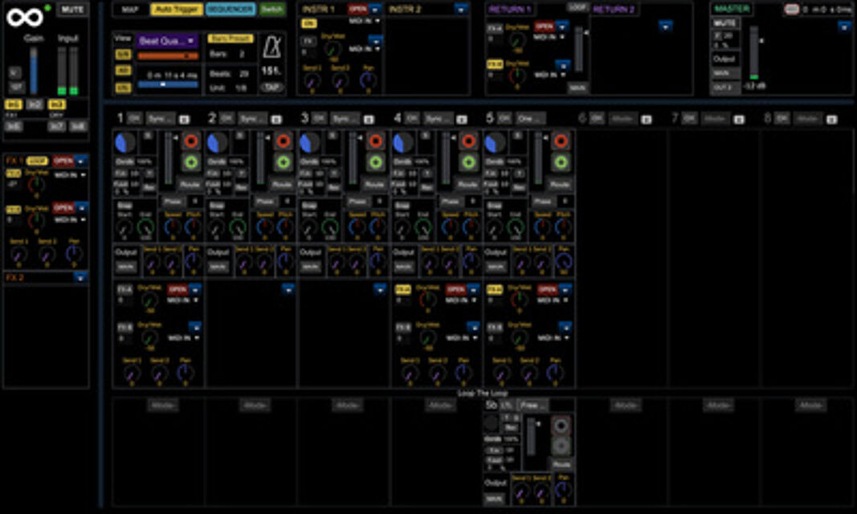This screenshot has height=514, width=857.
Task: Turn the Pan knob in INSTR 1
Action: [x=367, y=80]
